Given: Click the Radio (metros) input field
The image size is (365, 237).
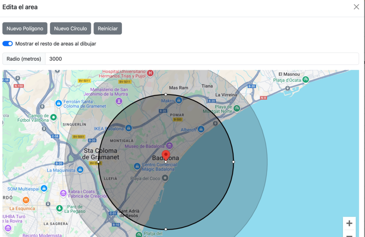Looking at the screenshot, I should (x=202, y=59).
